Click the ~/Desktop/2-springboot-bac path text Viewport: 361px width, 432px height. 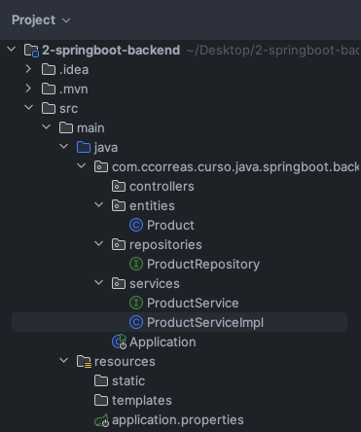tap(272, 51)
